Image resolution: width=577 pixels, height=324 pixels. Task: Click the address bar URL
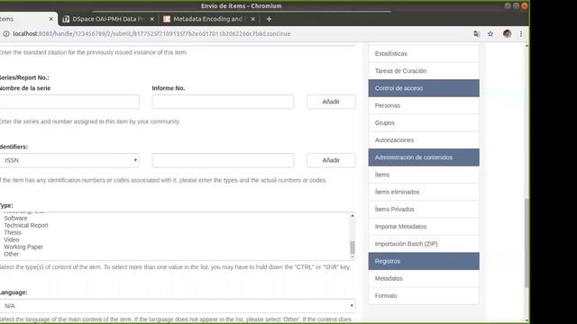pos(151,34)
